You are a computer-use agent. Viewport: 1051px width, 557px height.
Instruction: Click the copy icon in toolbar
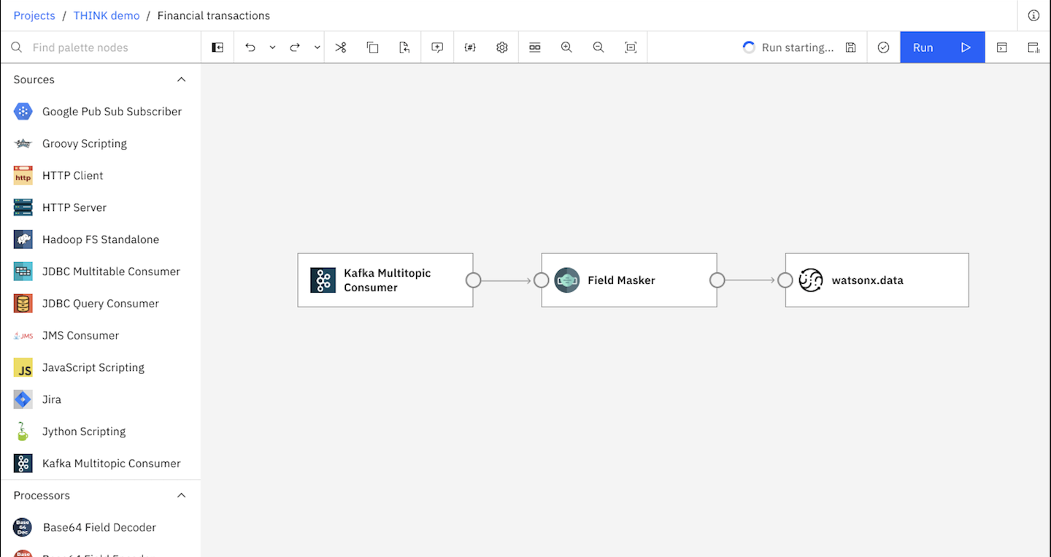[372, 47]
